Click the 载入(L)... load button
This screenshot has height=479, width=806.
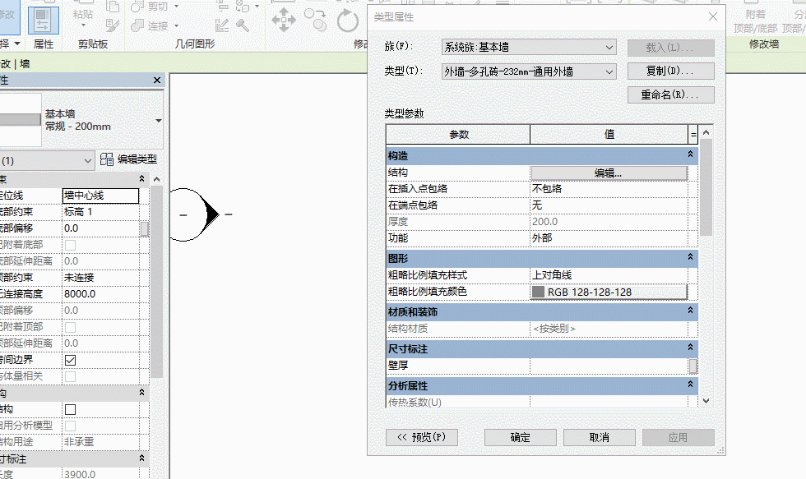671,48
